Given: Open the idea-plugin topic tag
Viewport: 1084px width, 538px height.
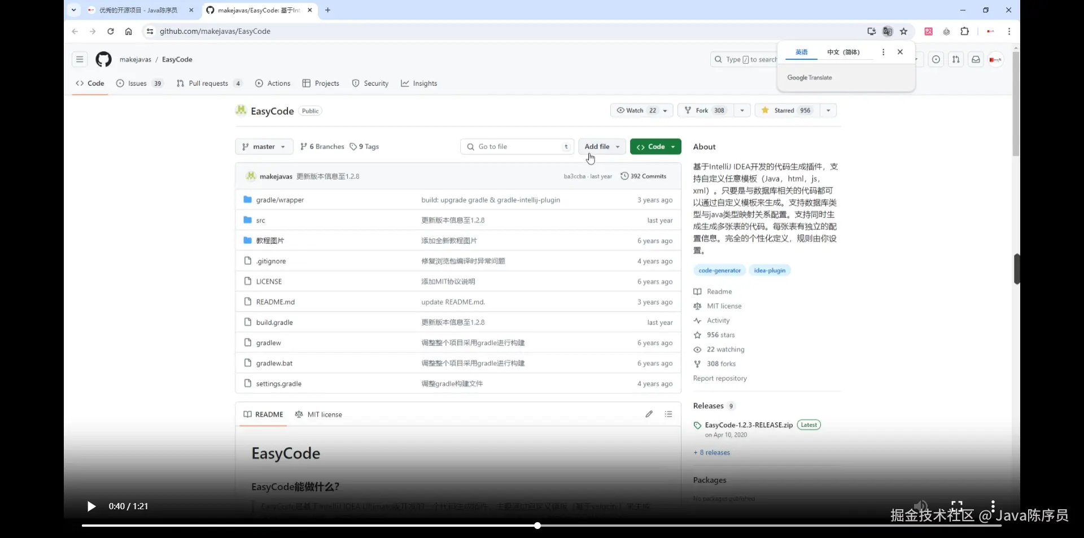Looking at the screenshot, I should [770, 271].
